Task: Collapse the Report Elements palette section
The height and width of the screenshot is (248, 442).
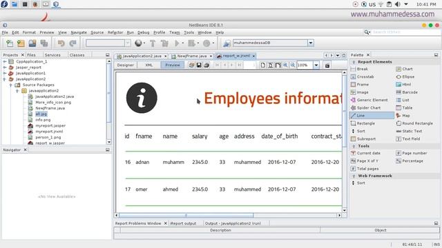Action: click(x=354, y=62)
